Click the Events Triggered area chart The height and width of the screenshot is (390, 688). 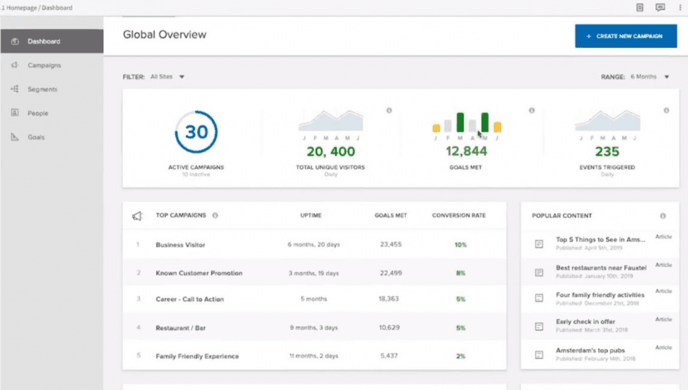[x=607, y=121]
